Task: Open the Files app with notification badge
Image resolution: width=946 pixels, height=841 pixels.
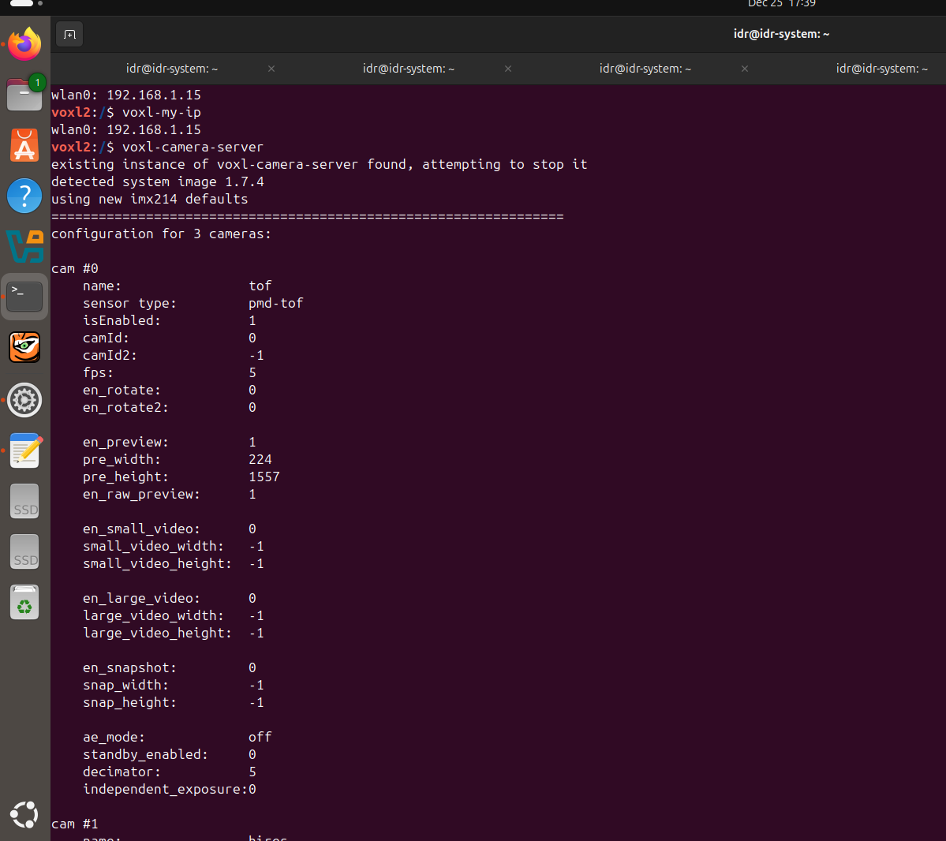Action: [24, 94]
